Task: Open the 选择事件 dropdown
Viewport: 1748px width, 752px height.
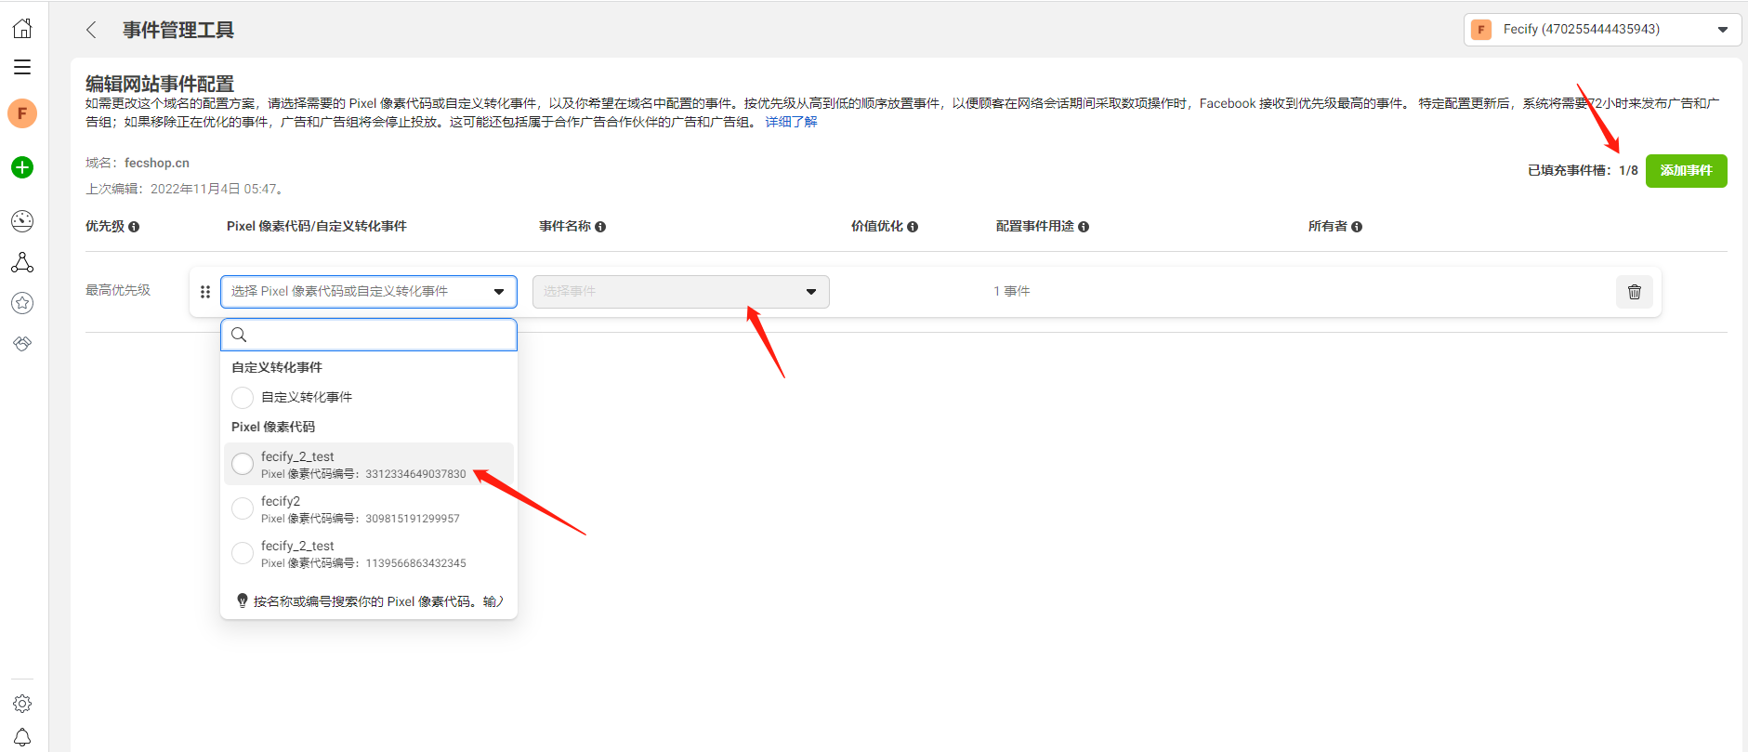Action: (x=681, y=292)
